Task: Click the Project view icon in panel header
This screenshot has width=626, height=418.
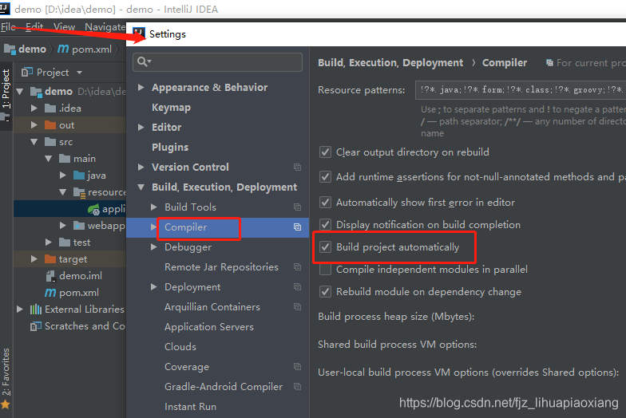Action: [x=27, y=72]
